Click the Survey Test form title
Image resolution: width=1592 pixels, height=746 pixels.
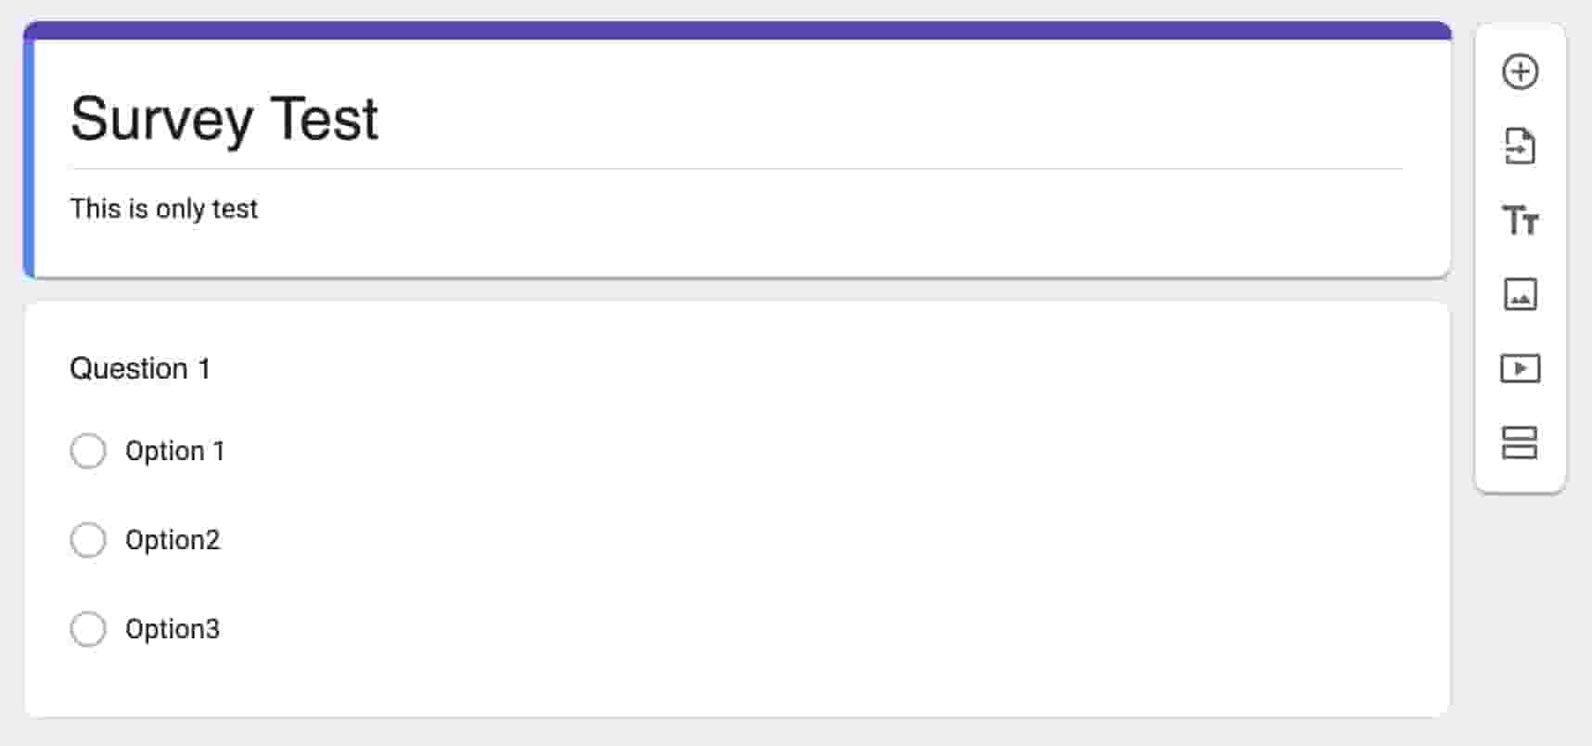click(225, 119)
